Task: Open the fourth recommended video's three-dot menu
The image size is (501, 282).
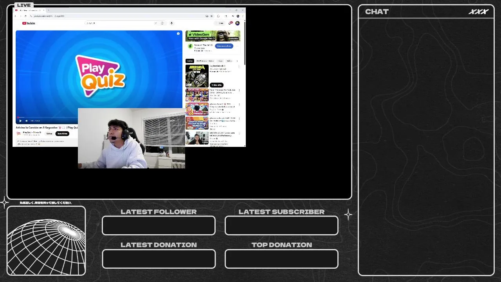Action: click(x=239, y=119)
